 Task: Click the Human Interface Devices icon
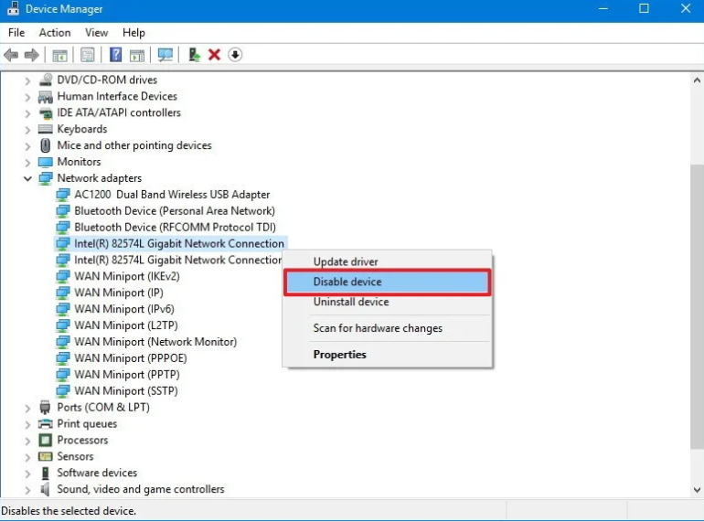[x=46, y=97]
